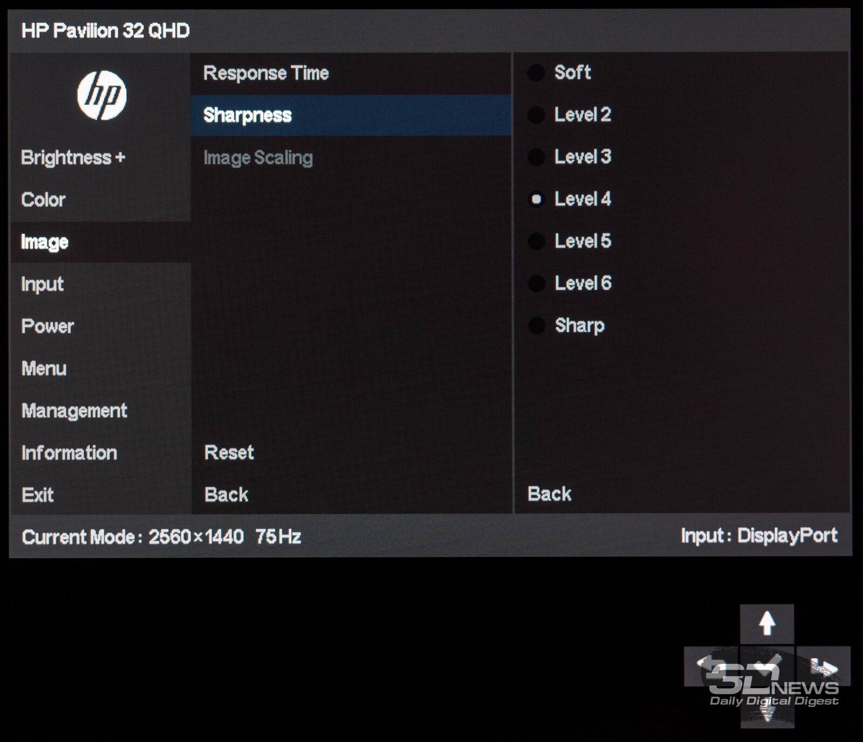The width and height of the screenshot is (863, 742).
Task: Go to the Power menu
Action: tap(100, 326)
